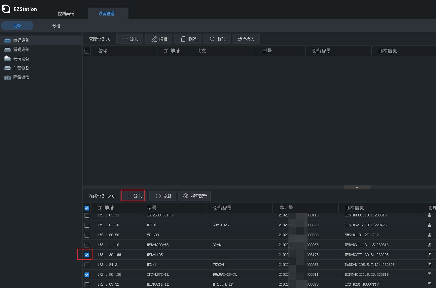
Task: Uncheck device 172.1.80.199
Action: [x=87, y=255]
